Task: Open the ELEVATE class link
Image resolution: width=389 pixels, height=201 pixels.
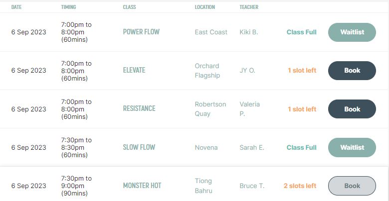Action: tap(134, 70)
